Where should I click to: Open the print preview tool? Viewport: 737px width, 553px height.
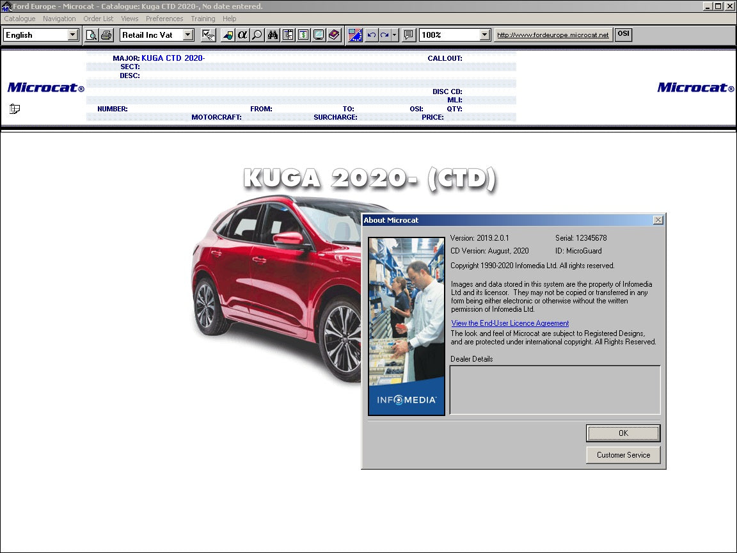pyautogui.click(x=91, y=35)
